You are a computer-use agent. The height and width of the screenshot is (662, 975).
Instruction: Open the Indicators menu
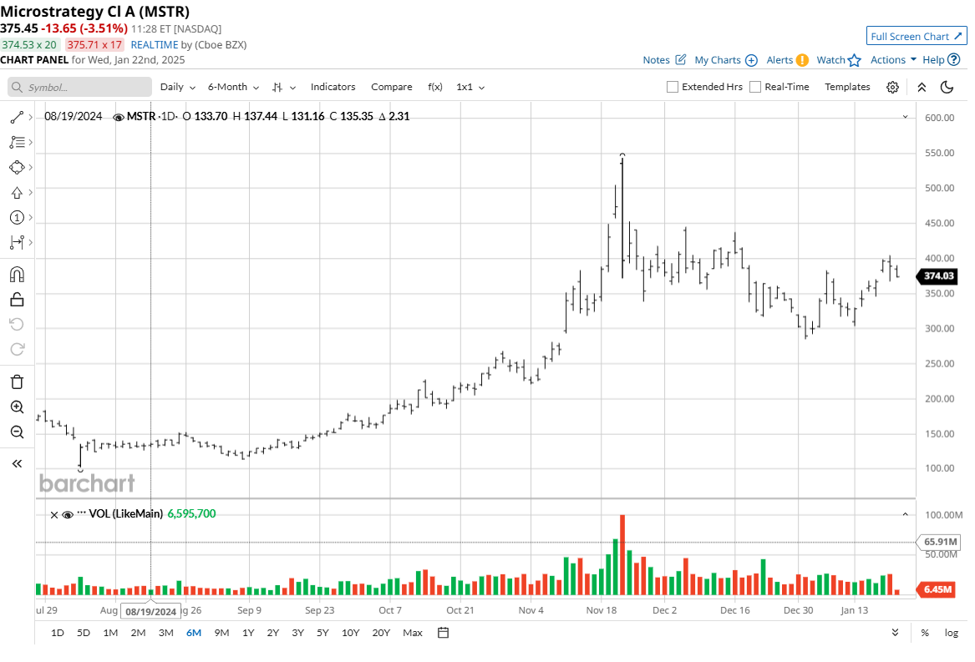[x=333, y=87]
